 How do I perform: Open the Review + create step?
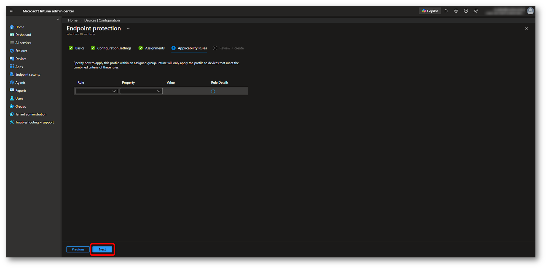[228, 48]
